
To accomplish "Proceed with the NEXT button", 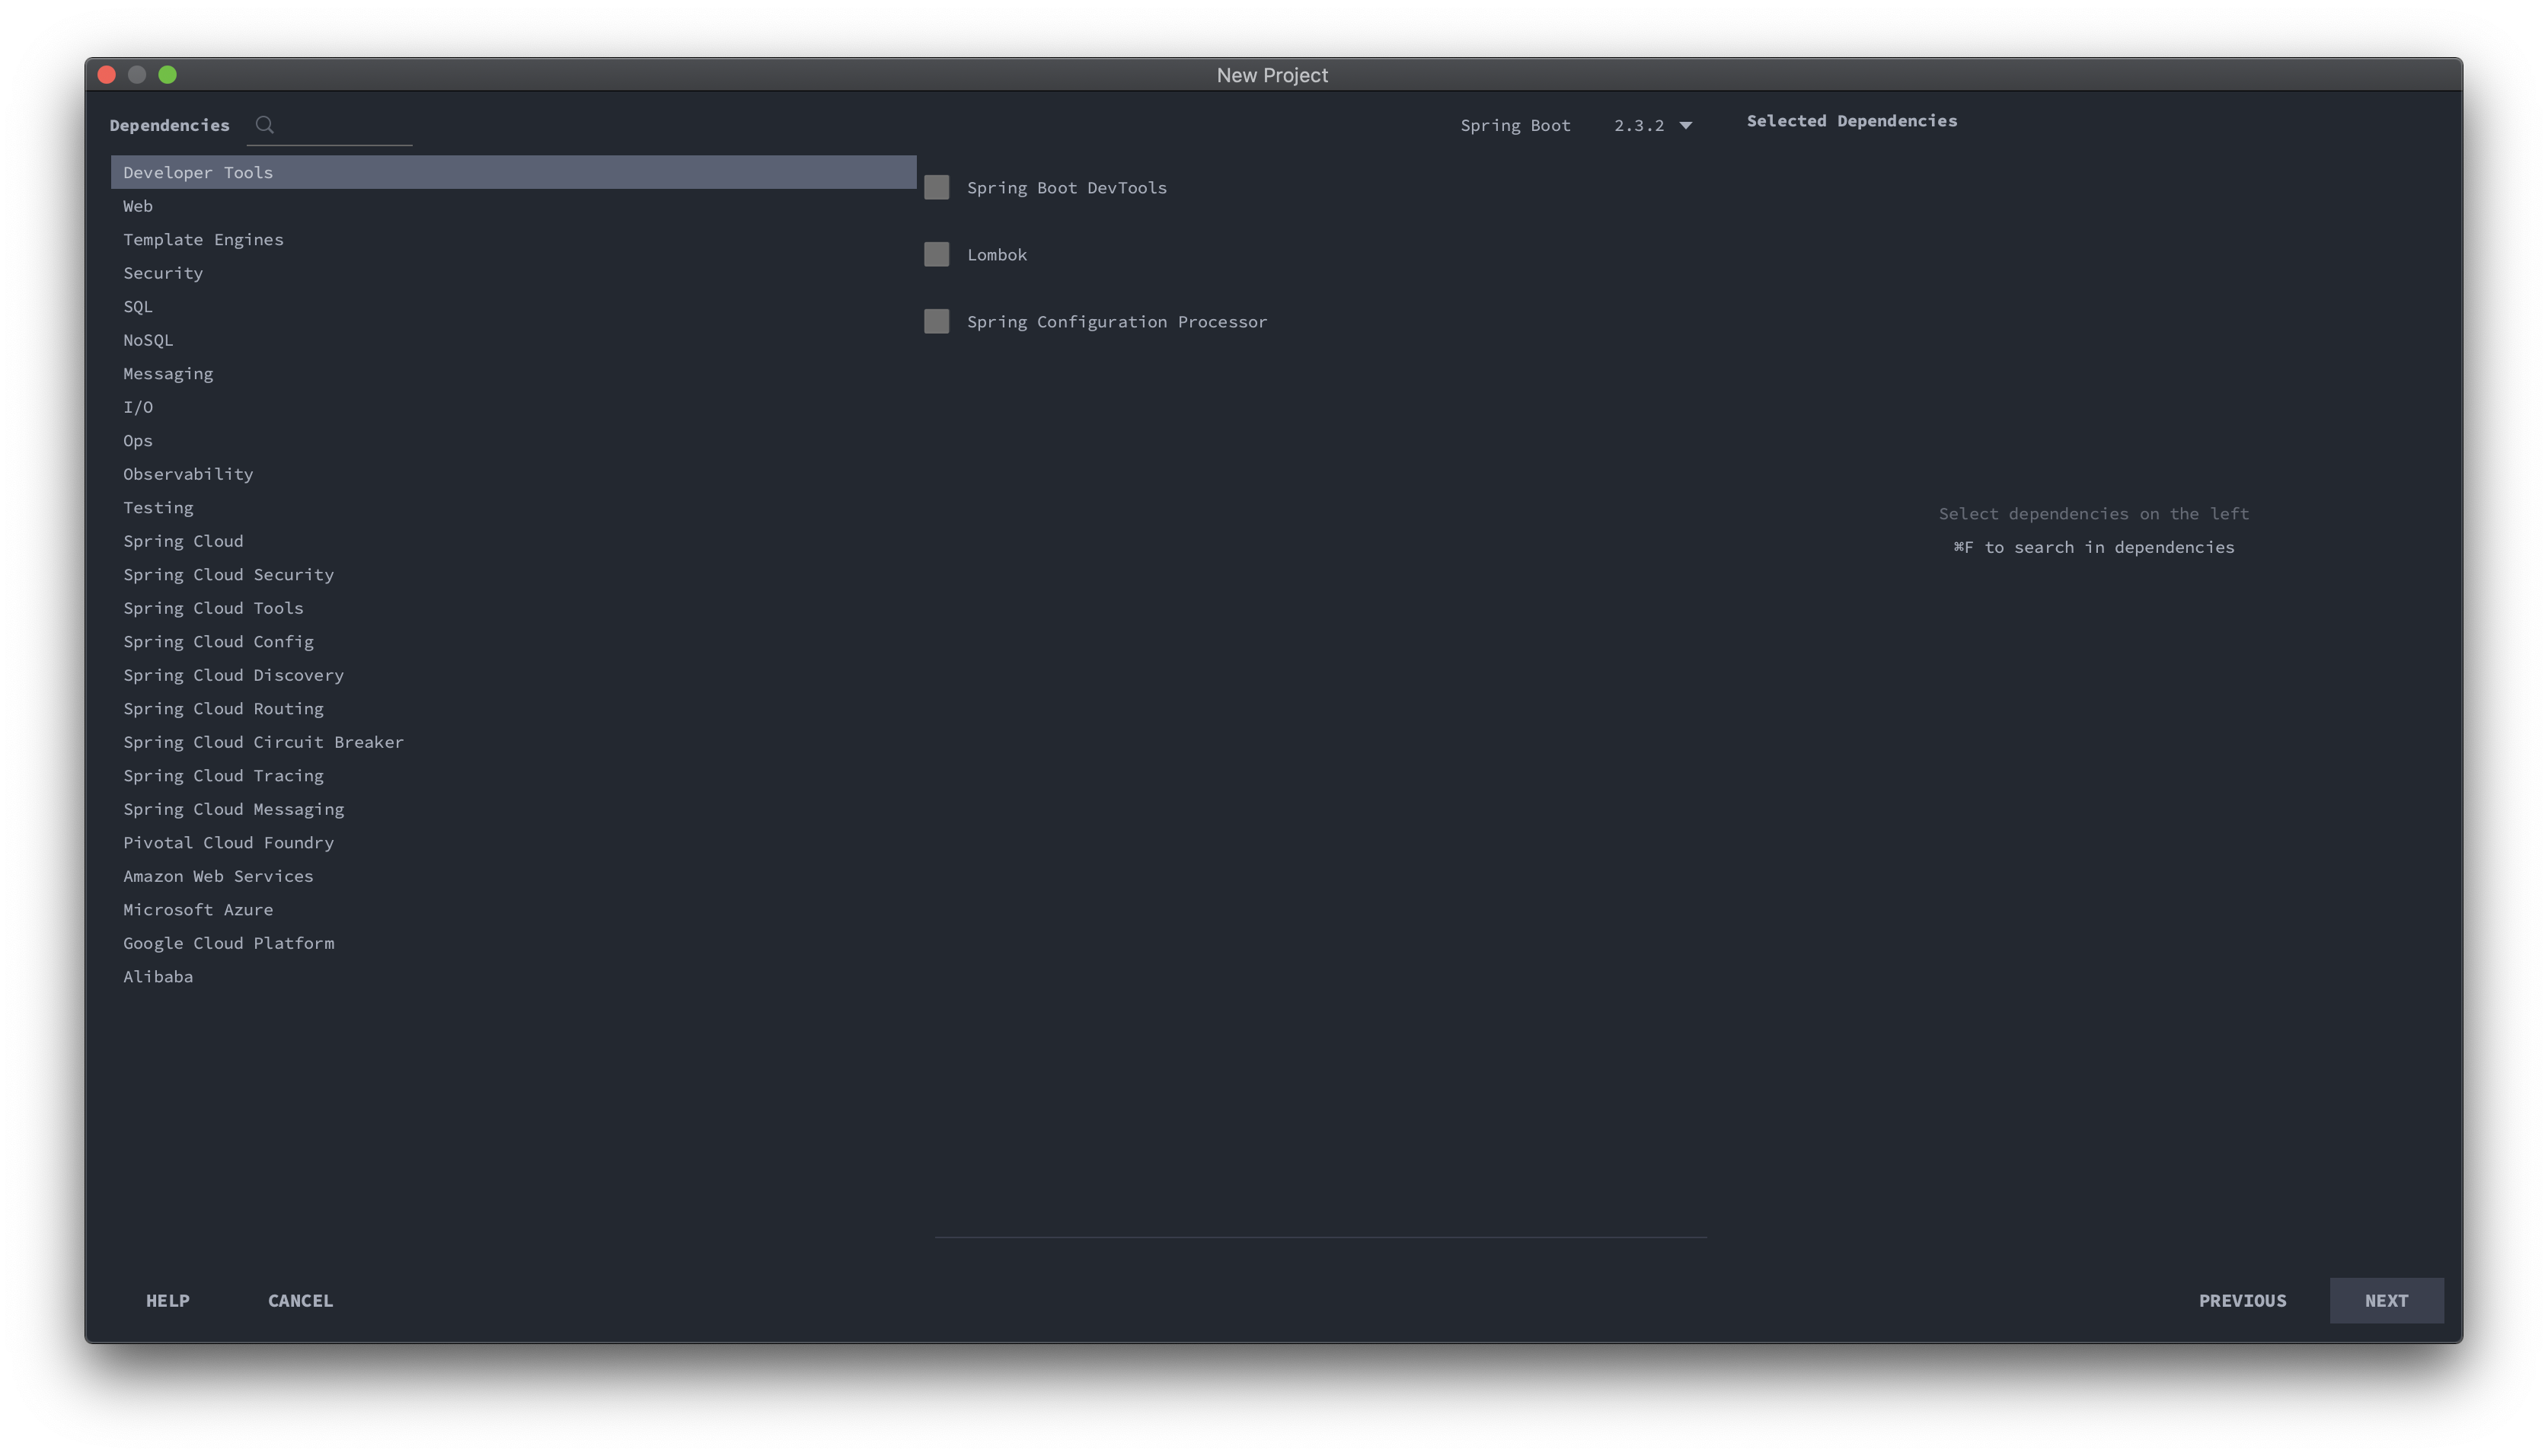I will pos(2386,1301).
